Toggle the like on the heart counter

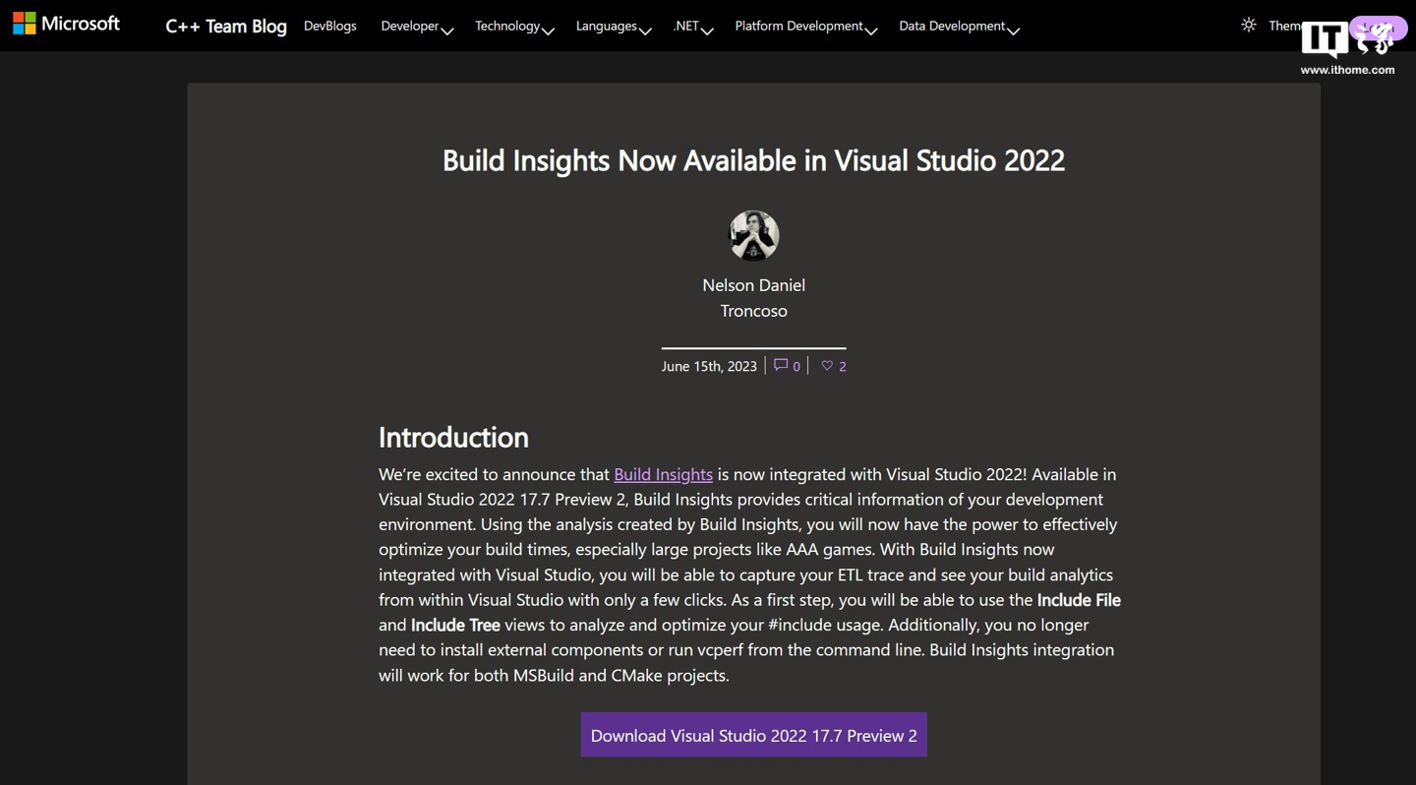(x=833, y=365)
